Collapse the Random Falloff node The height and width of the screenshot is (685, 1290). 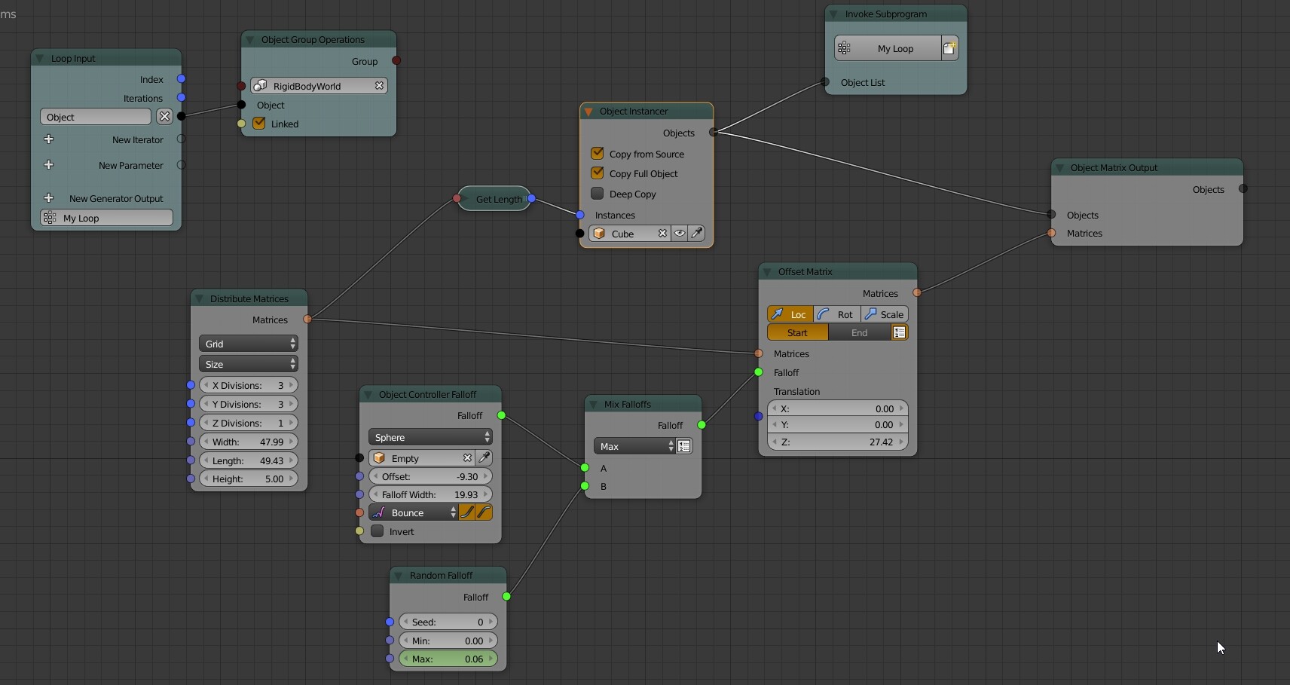[x=399, y=576]
